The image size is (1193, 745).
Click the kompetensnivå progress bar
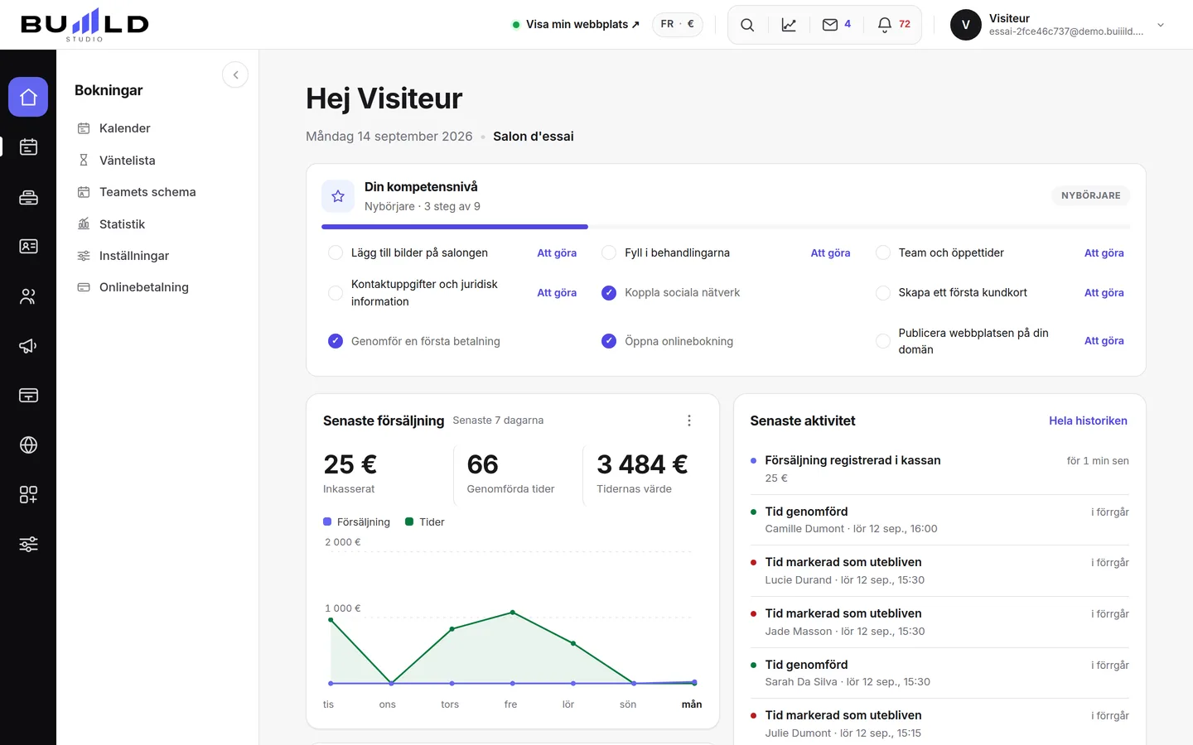tap(726, 227)
